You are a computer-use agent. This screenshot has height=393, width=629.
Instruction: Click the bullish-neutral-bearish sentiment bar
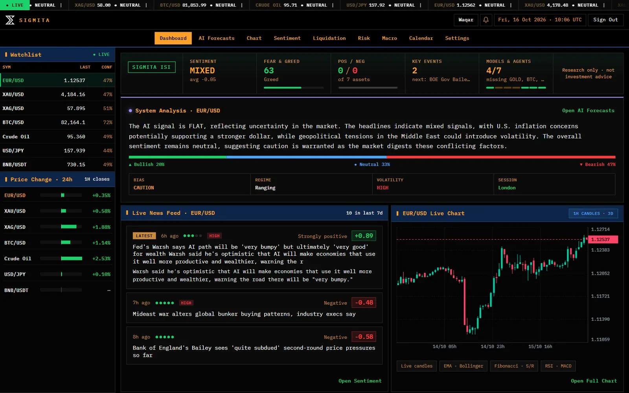coord(372,157)
